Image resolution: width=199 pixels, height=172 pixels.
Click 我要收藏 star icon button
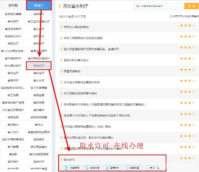click(133, 168)
